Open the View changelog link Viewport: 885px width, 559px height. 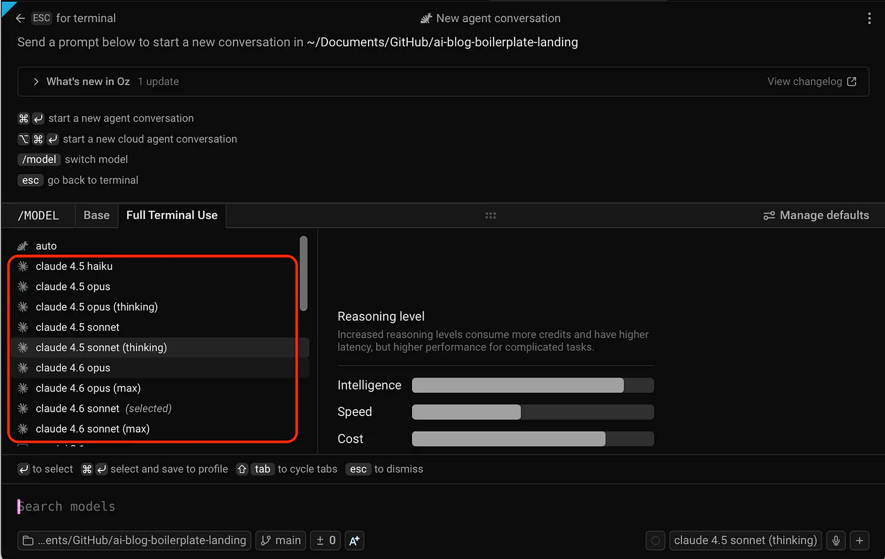812,82
